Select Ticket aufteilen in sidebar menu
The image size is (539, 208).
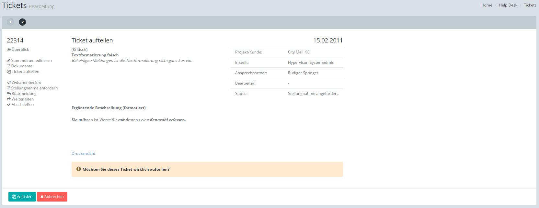25,72
